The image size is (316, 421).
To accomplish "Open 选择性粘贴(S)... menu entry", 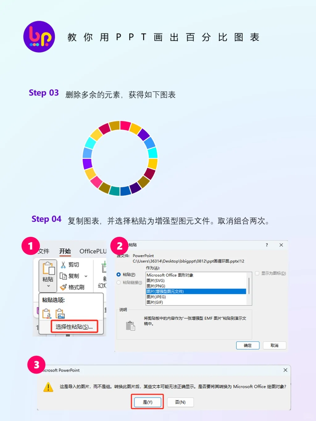I will point(74,327).
